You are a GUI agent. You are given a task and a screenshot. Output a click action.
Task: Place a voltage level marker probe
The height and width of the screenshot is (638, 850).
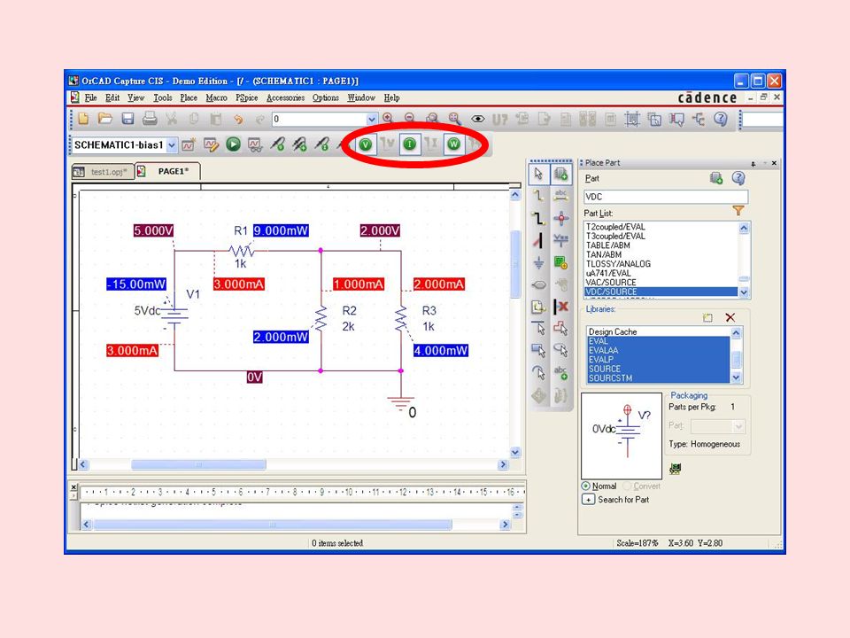277,144
